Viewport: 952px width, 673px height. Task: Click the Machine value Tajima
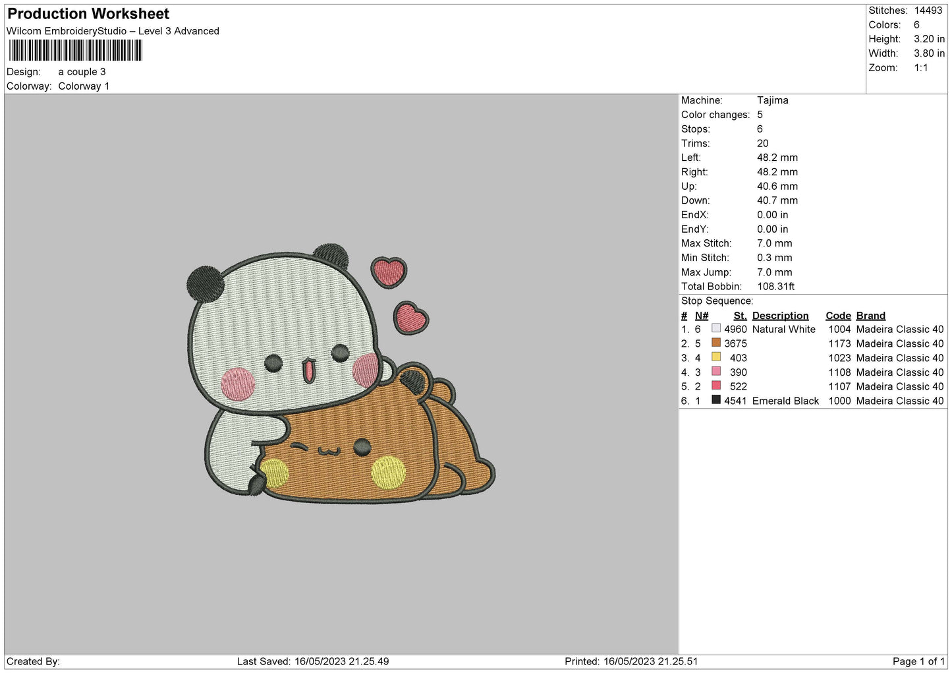point(772,100)
